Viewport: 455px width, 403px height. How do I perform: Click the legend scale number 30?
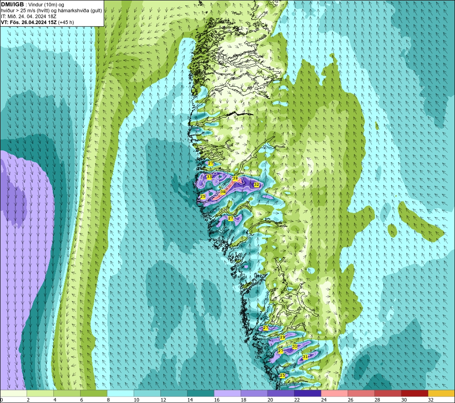tap(404, 400)
